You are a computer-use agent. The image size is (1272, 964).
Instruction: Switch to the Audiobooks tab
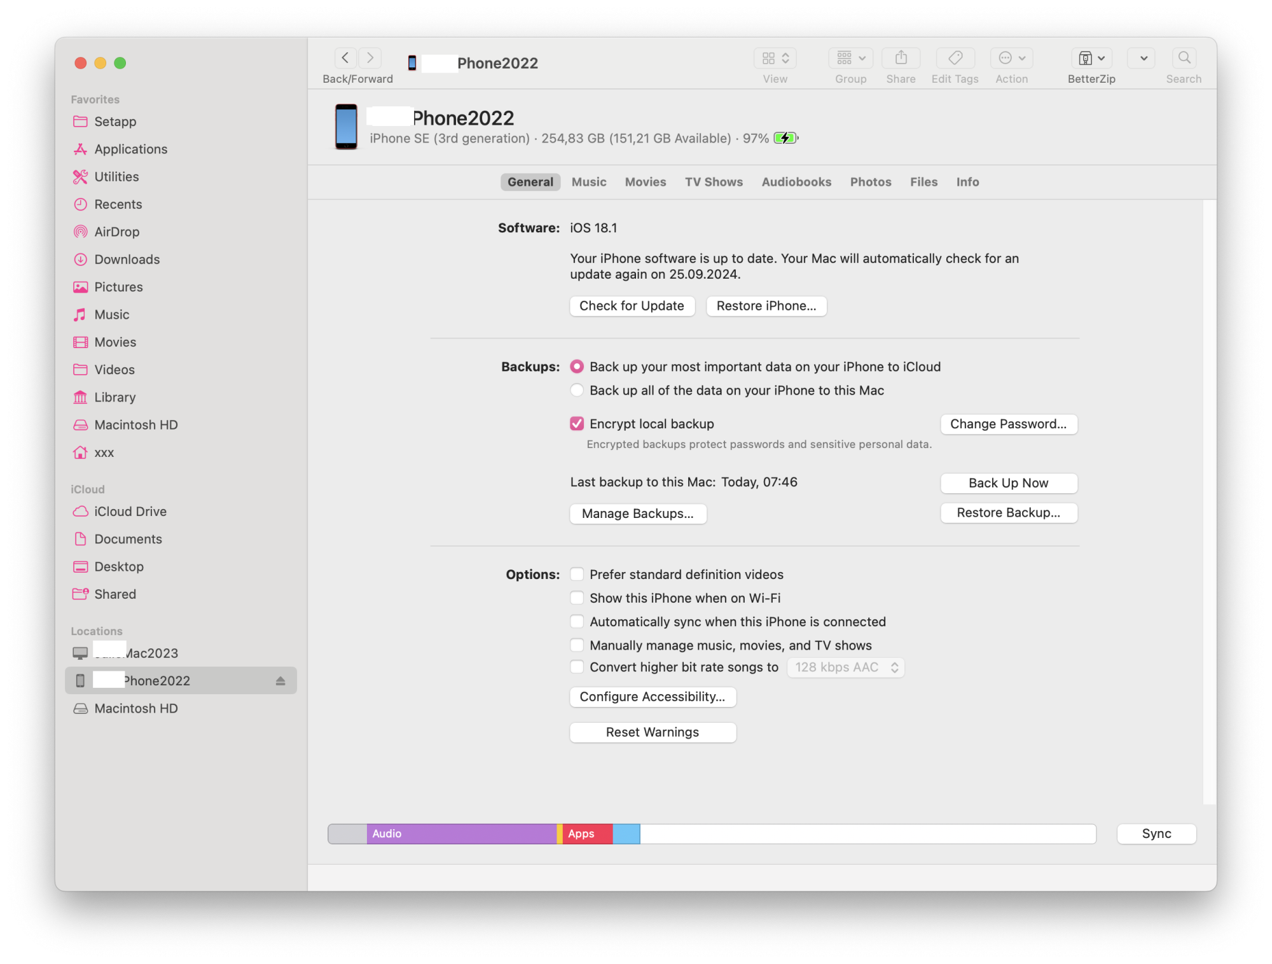click(x=796, y=182)
